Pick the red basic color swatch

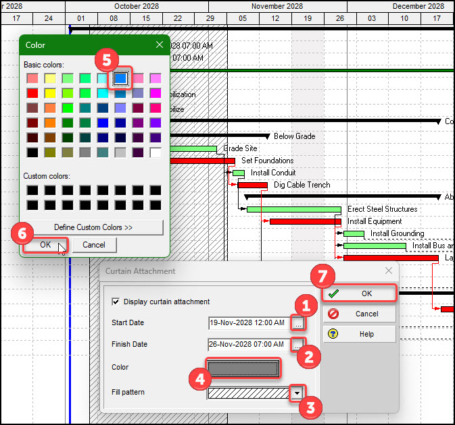pos(32,94)
